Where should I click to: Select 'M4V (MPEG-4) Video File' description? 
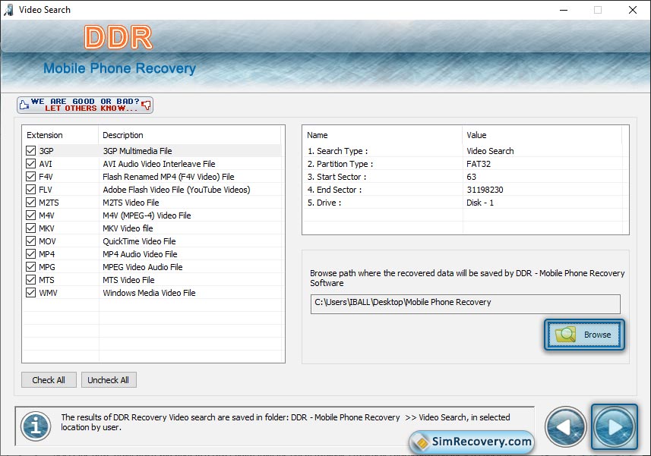(x=147, y=215)
